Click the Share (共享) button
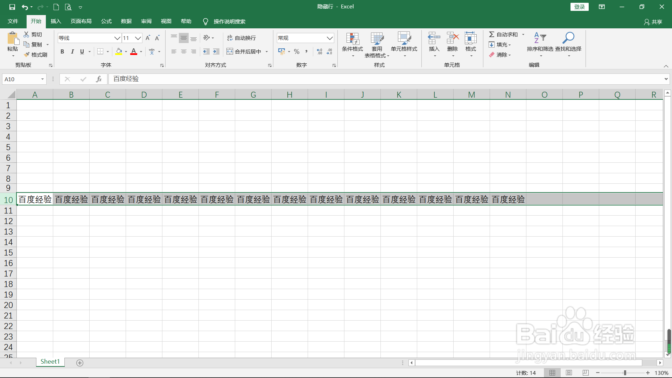This screenshot has height=378, width=672. pyautogui.click(x=653, y=22)
